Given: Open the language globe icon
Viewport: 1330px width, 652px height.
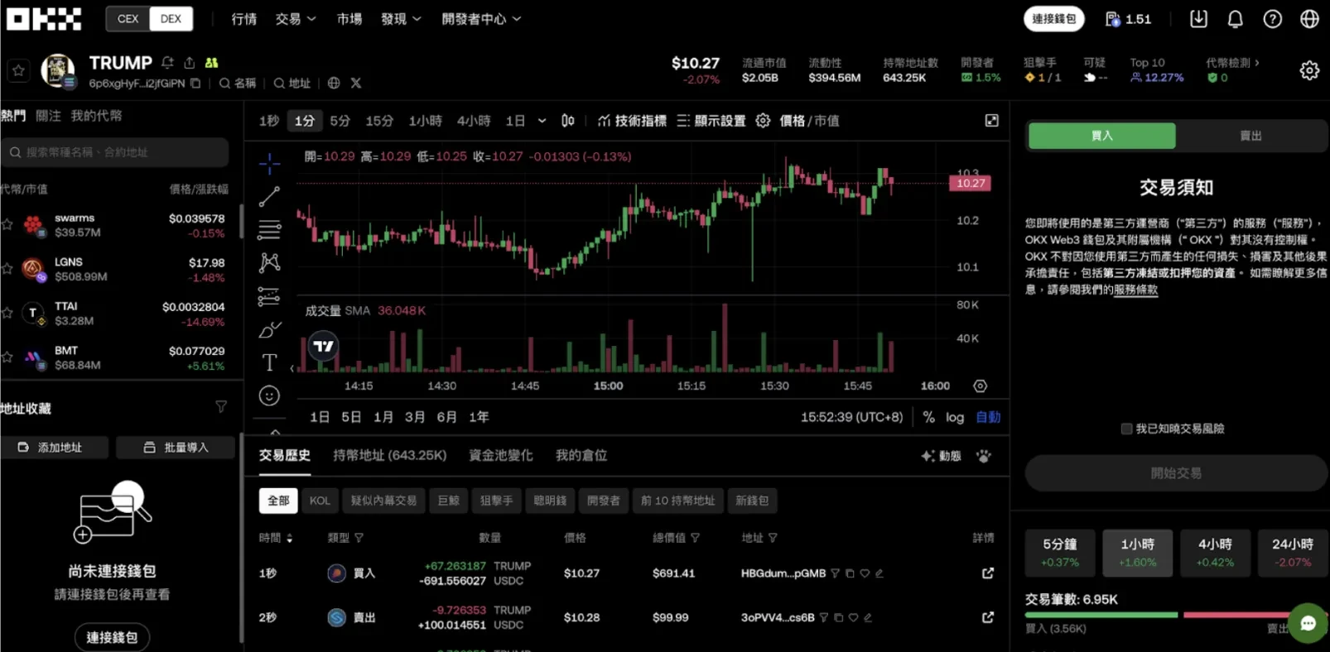Looking at the screenshot, I should 1309,19.
